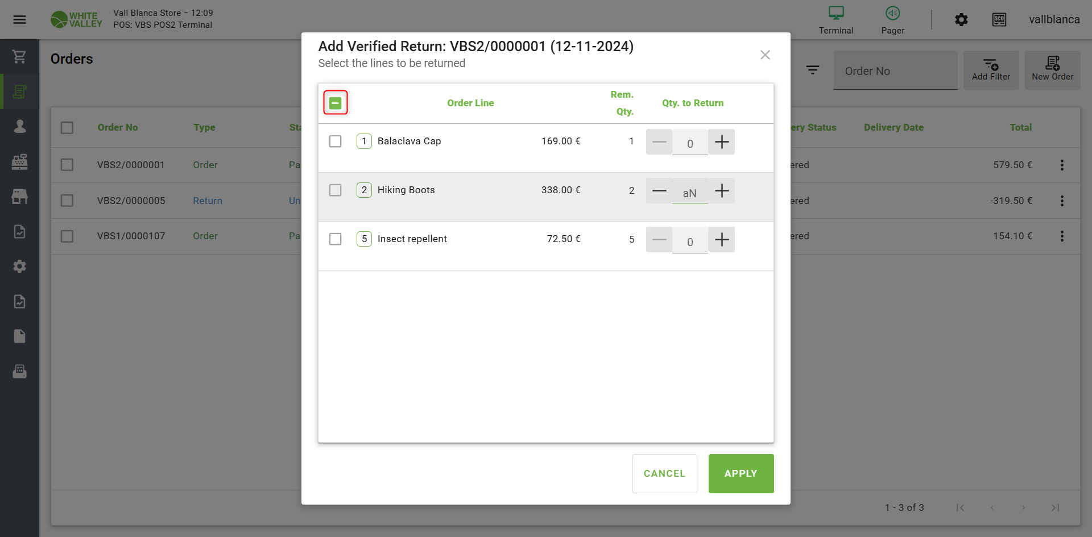Open the hamburger navigation menu

click(19, 20)
